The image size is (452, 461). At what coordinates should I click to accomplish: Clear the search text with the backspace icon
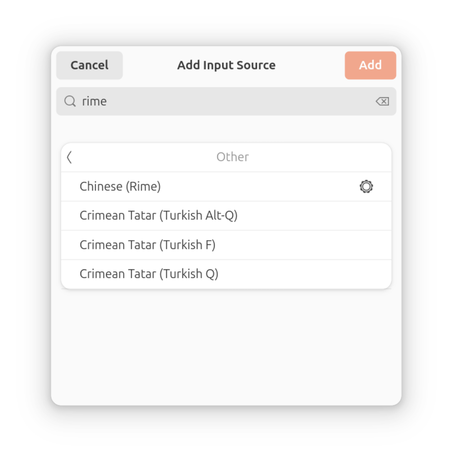(x=382, y=101)
